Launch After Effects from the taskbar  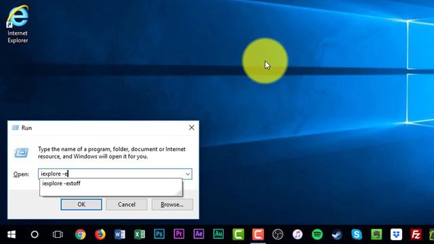(x=199, y=234)
